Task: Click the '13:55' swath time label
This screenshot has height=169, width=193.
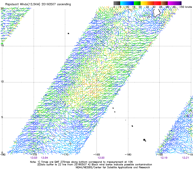Action: (x=101, y=158)
